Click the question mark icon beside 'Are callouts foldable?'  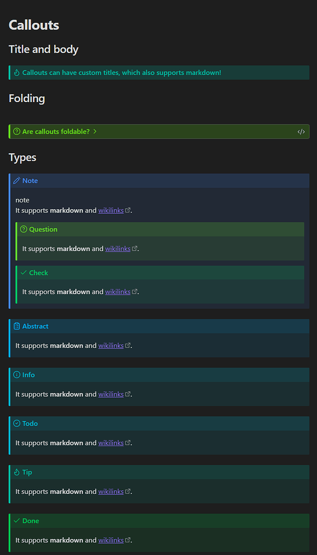pyautogui.click(x=17, y=132)
